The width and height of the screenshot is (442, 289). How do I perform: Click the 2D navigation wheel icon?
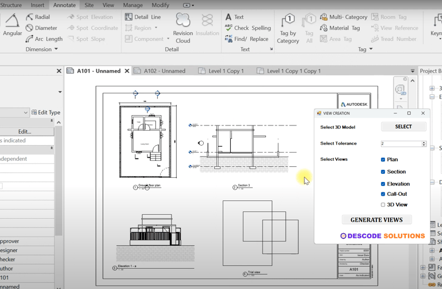click(401, 90)
